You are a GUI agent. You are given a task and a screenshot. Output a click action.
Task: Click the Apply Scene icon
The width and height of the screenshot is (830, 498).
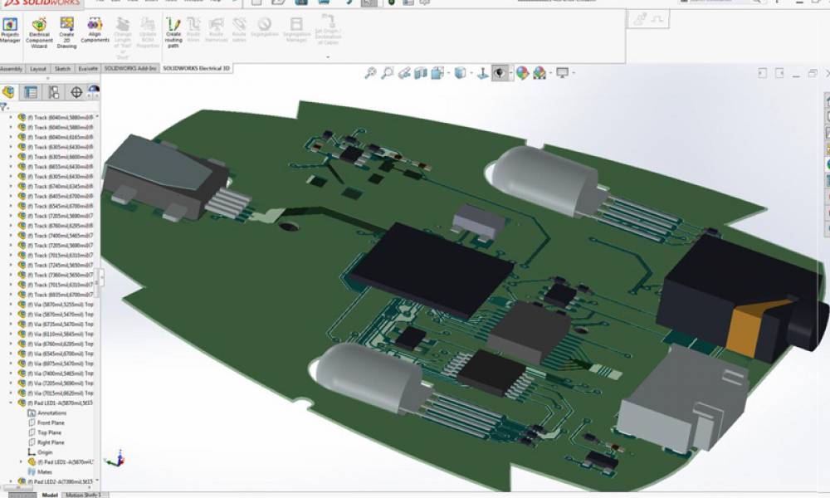[539, 73]
